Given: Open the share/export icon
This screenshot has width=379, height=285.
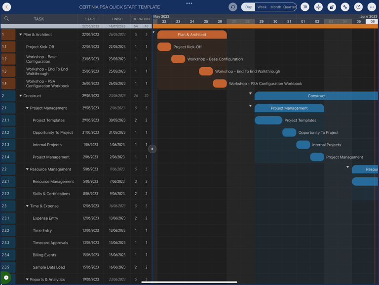Looking at the screenshot, I should [x=358, y=7].
